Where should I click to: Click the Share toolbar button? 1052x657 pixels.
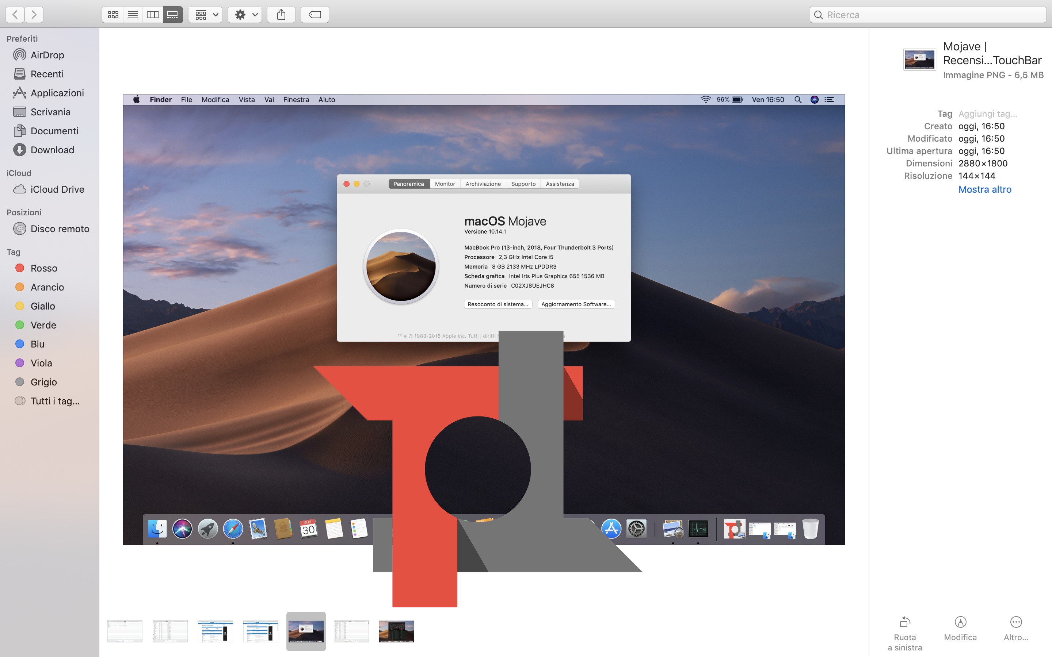[281, 15]
